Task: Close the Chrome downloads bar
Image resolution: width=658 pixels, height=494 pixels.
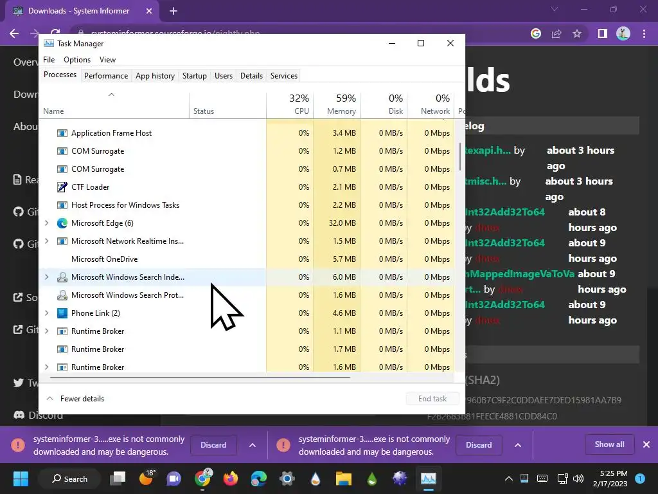Action: (646, 444)
